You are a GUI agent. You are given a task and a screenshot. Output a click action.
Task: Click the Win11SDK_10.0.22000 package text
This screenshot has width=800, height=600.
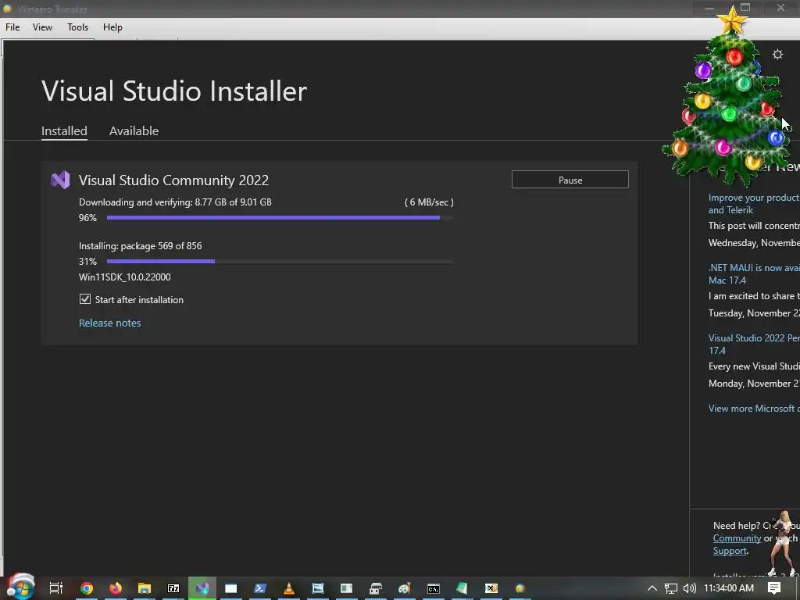124,277
